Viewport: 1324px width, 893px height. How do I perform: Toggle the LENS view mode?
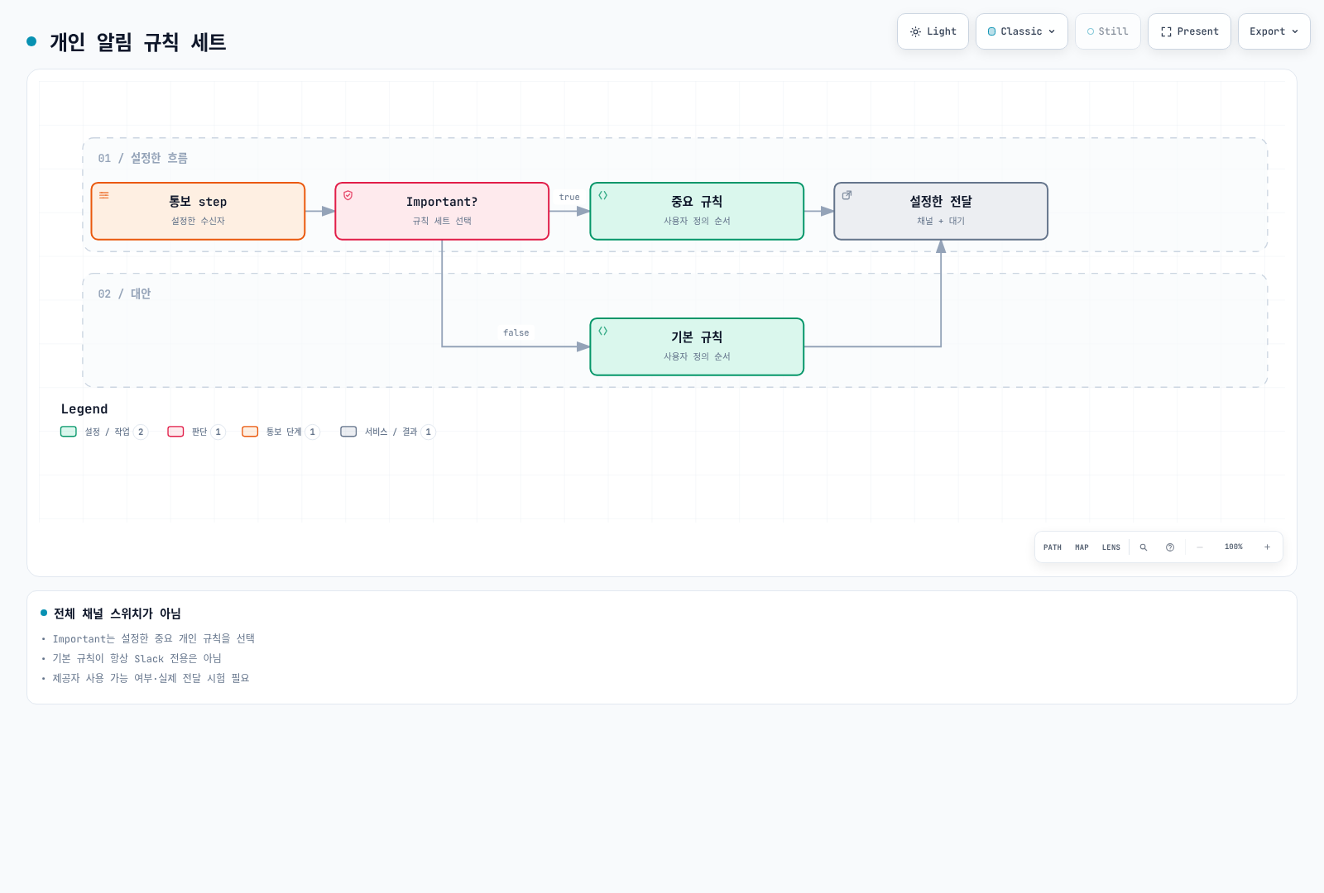click(1111, 547)
